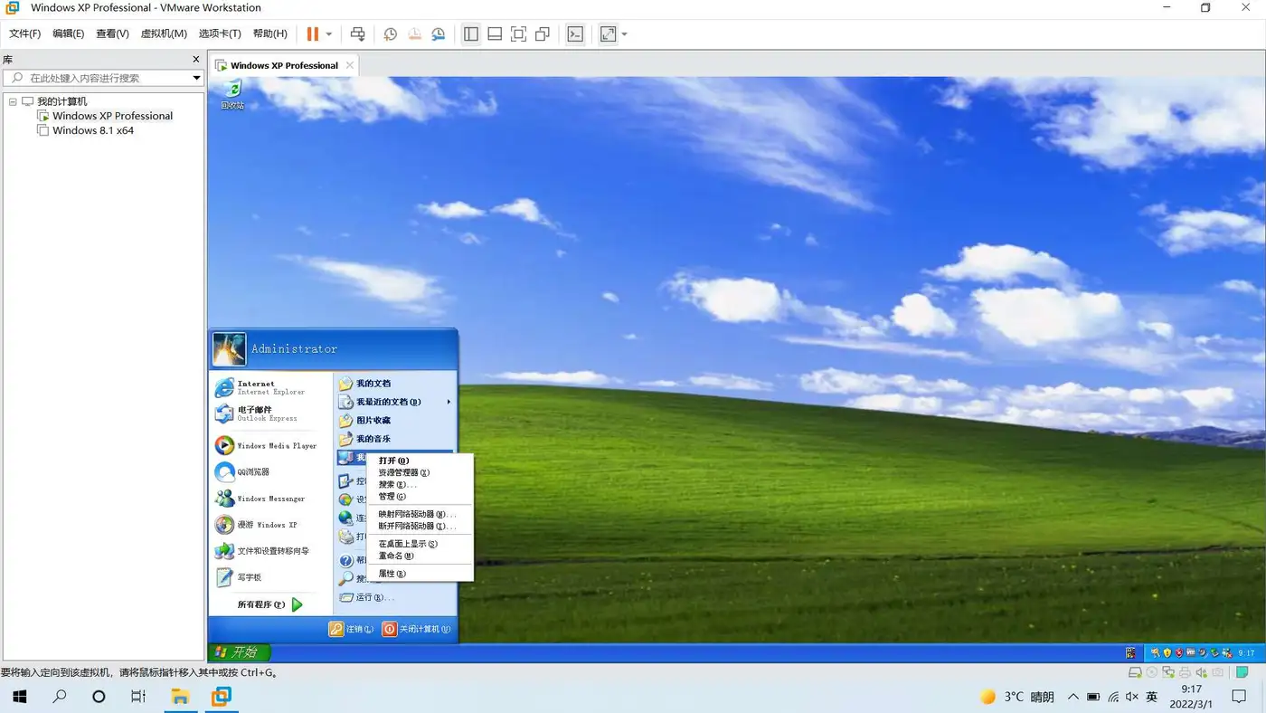Close the 库 library panel
This screenshot has height=713, width=1266.
[x=196, y=59]
